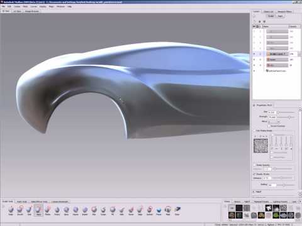Select the Flatten brush tool
Viewport: 302px width, 226px height.
(48, 210)
